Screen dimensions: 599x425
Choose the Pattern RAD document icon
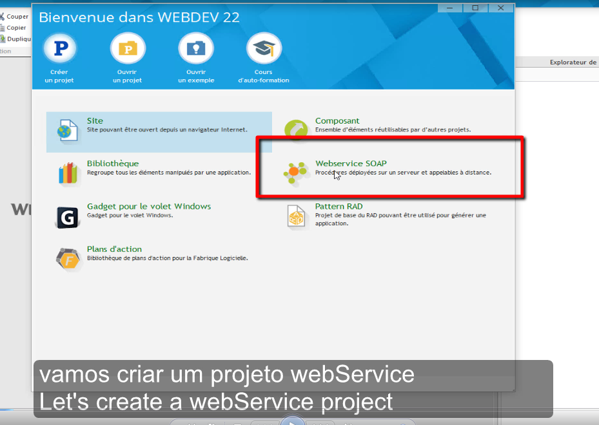tap(296, 217)
